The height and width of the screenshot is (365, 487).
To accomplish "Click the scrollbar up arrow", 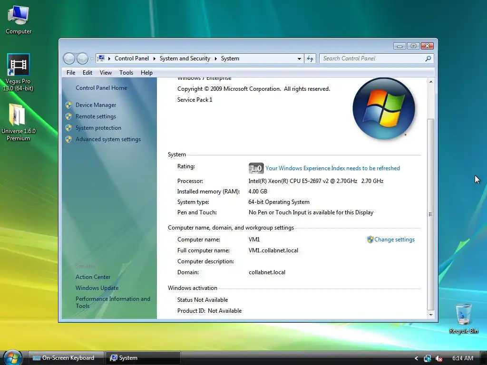I will 430,82.
